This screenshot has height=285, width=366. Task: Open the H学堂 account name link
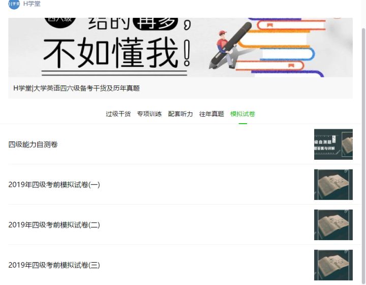(32, 4)
